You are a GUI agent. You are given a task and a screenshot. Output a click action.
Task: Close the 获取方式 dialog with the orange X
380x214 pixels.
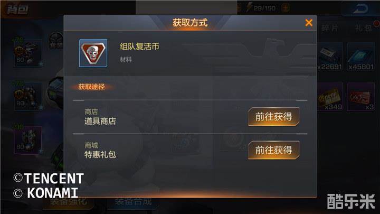click(309, 23)
